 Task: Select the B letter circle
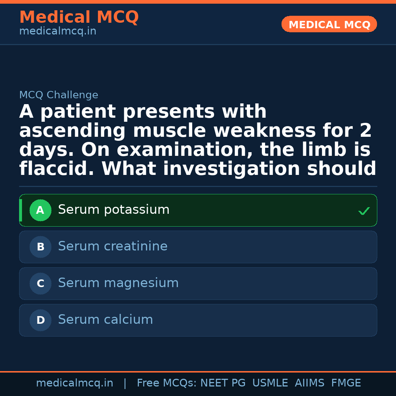click(40, 247)
